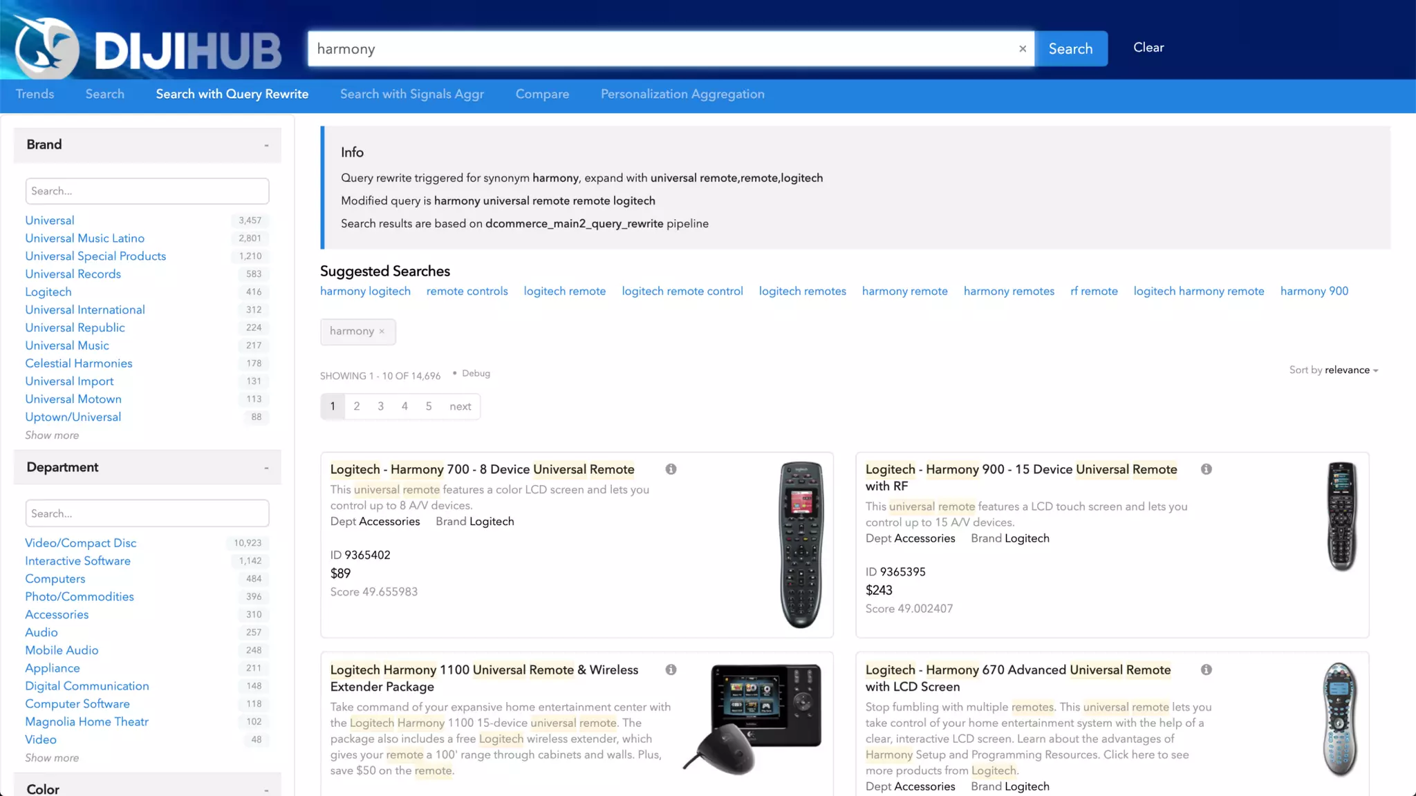
Task: Click info icon on Harmony 700 card
Action: (671, 469)
